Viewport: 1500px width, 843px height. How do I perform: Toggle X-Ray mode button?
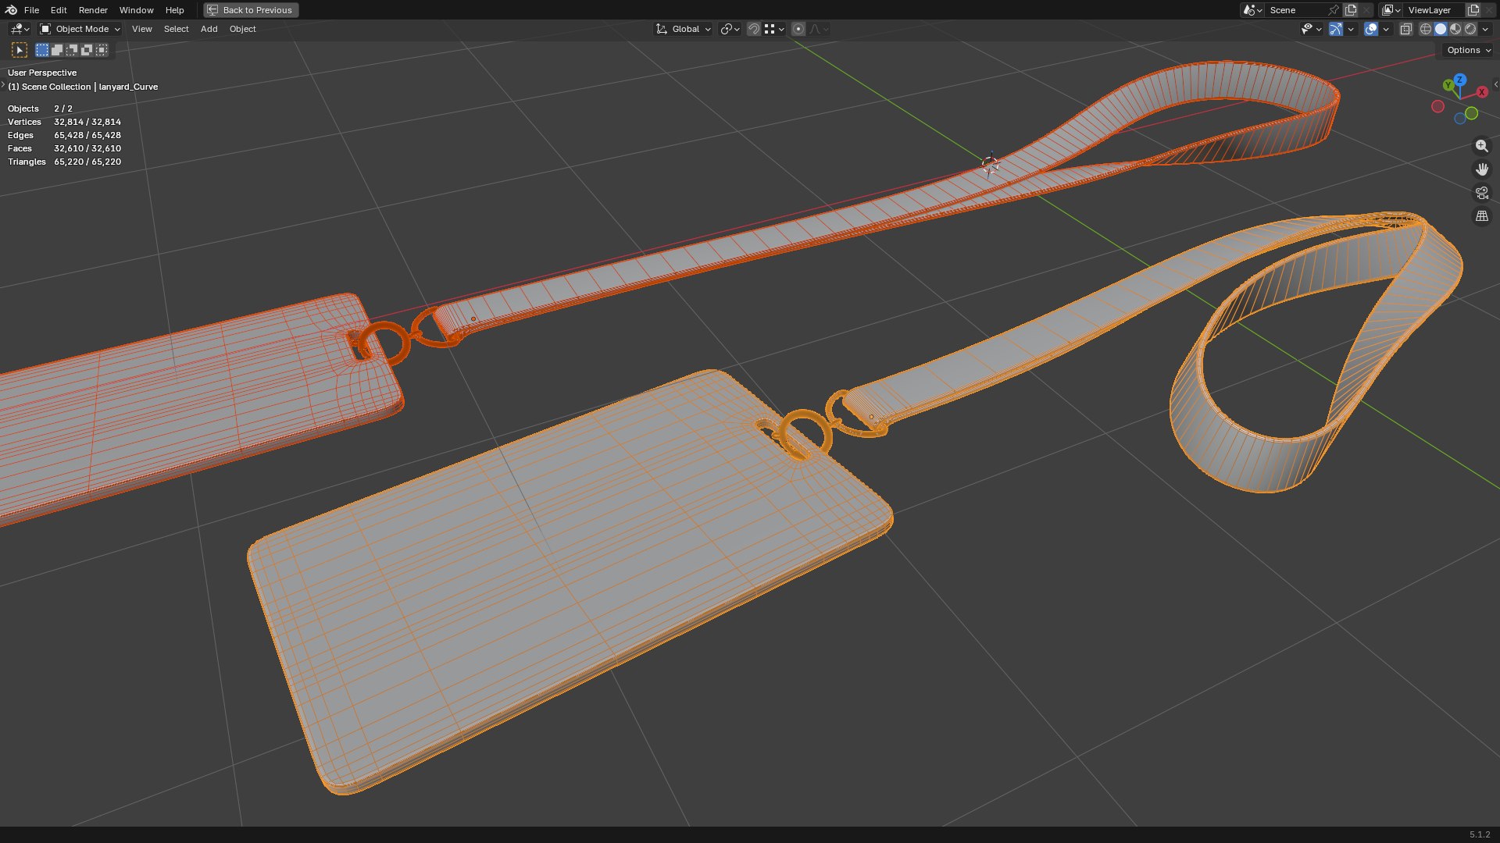(1405, 29)
